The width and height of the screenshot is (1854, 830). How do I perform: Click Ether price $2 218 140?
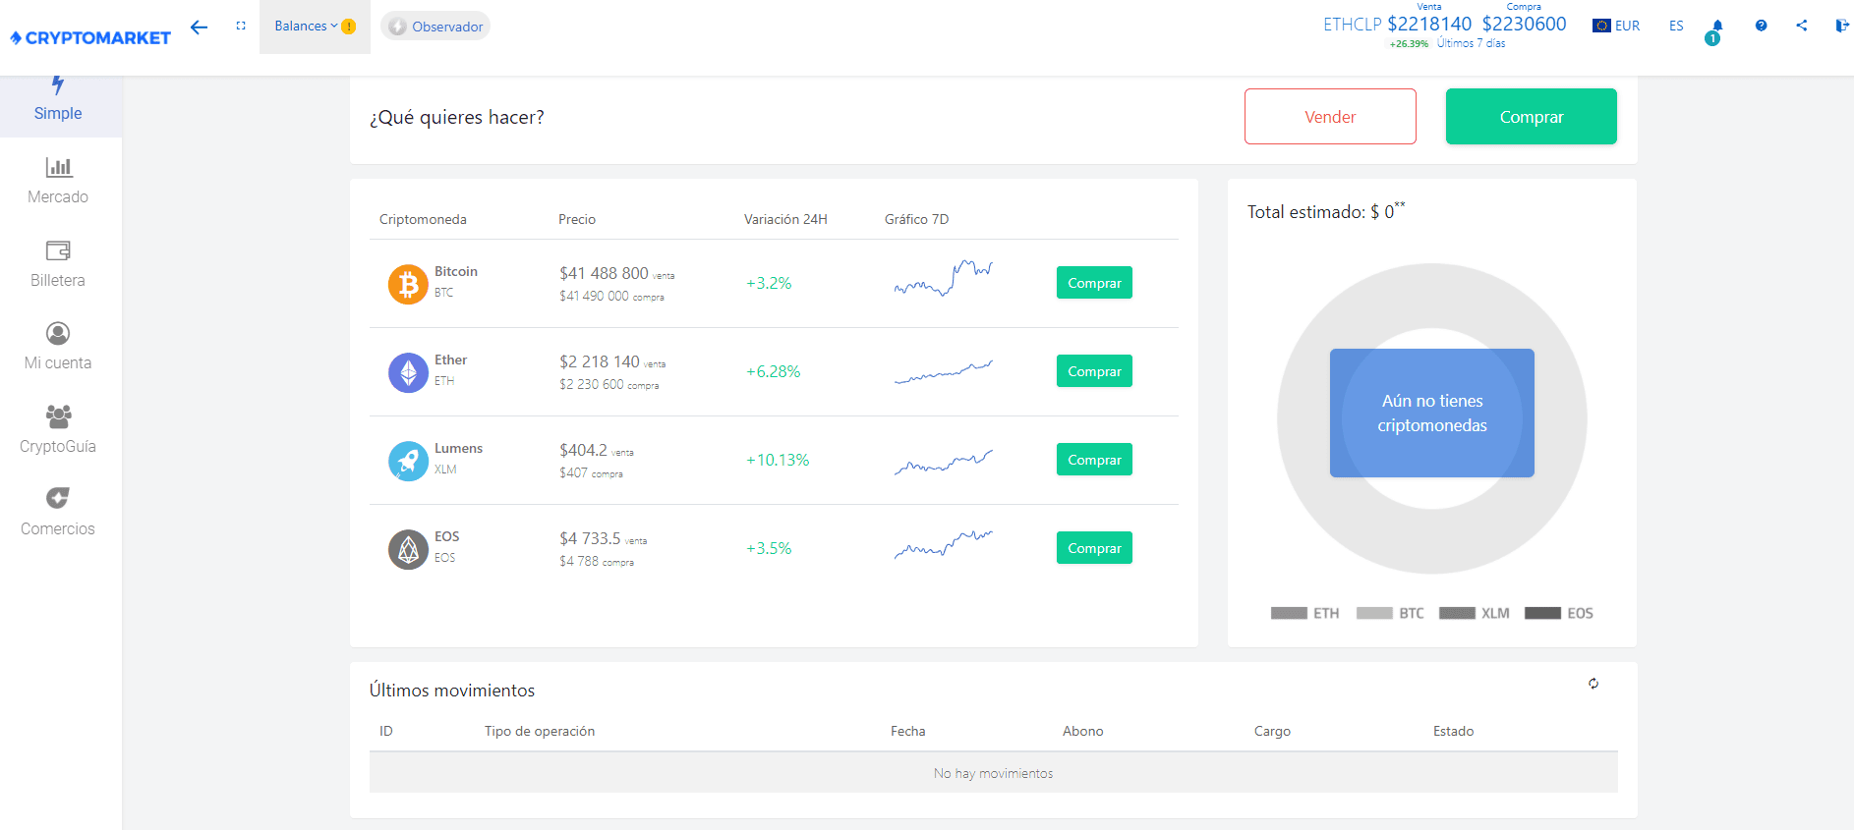pyautogui.click(x=600, y=361)
